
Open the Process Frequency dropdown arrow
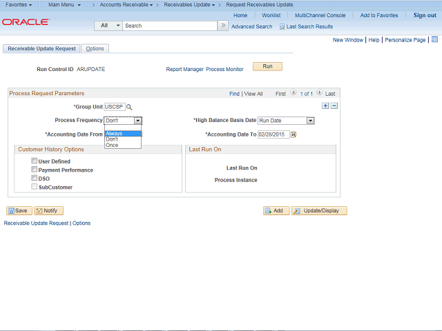coord(137,121)
